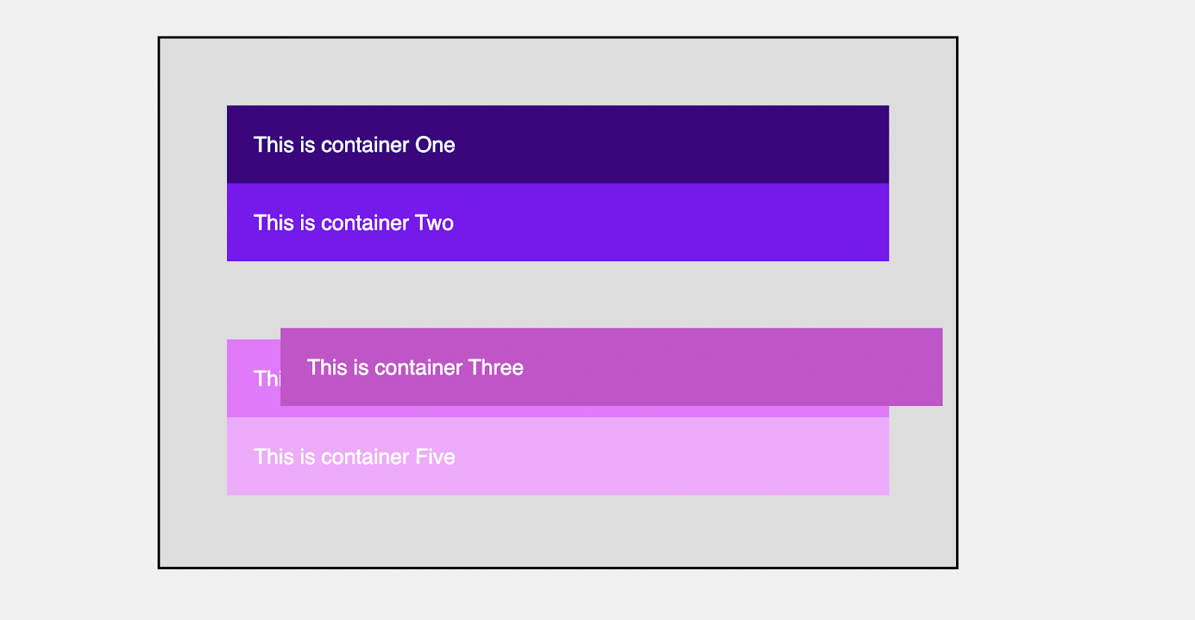Click the pink strip visible beneath container Three
Viewport: 1195px width, 620px height.
pyautogui.click(x=583, y=412)
